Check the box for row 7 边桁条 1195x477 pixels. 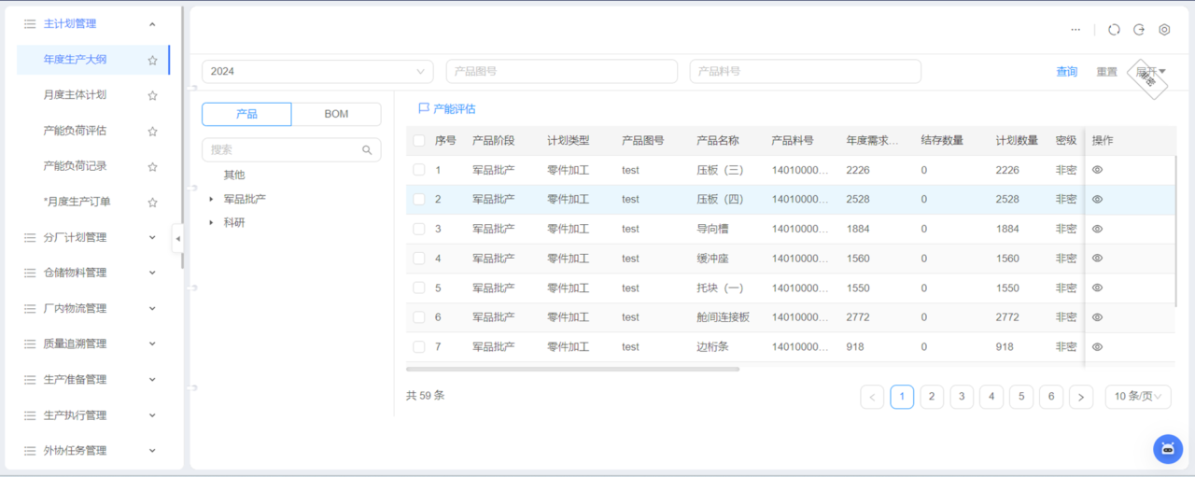coord(419,346)
